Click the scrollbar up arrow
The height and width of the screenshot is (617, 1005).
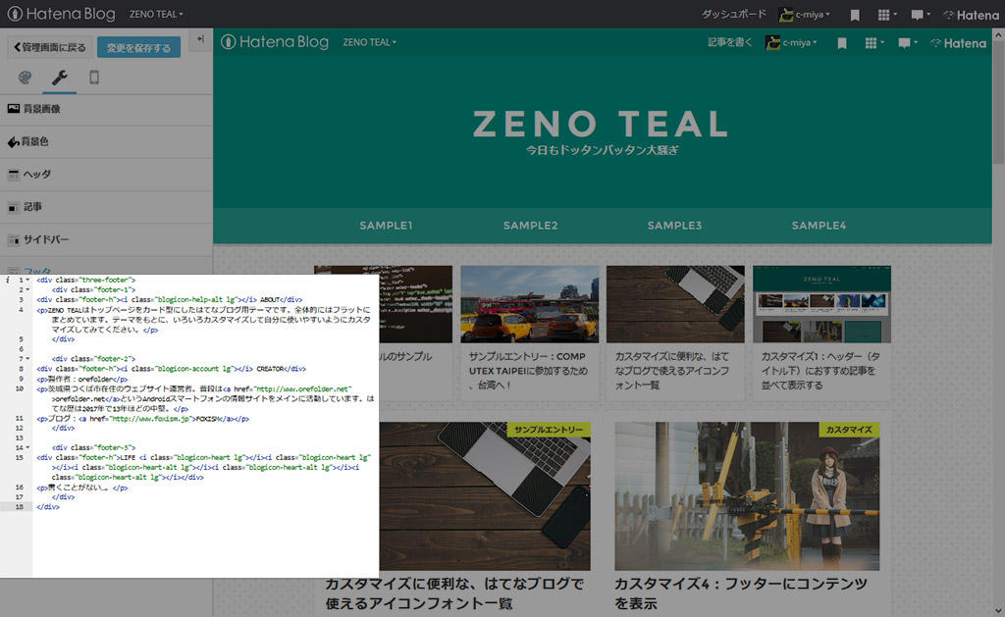click(998, 33)
